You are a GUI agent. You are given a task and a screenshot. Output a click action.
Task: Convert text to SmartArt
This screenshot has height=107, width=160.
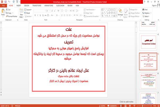[91, 16]
